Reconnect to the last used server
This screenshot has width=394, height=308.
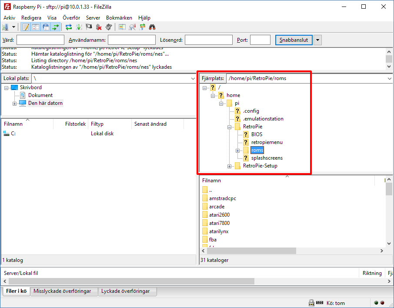pyautogui.click(x=109, y=27)
